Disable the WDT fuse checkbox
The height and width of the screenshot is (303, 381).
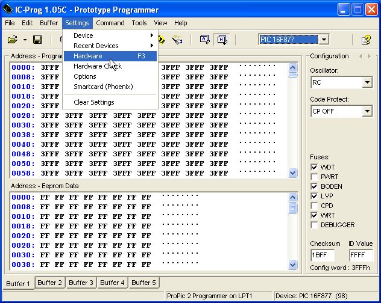coord(314,167)
